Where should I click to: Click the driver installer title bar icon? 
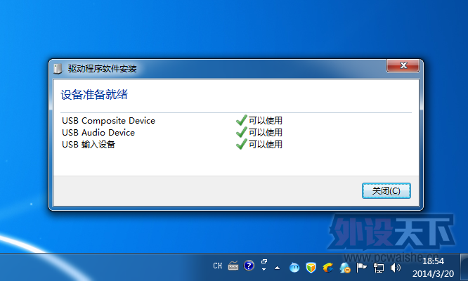(58, 68)
